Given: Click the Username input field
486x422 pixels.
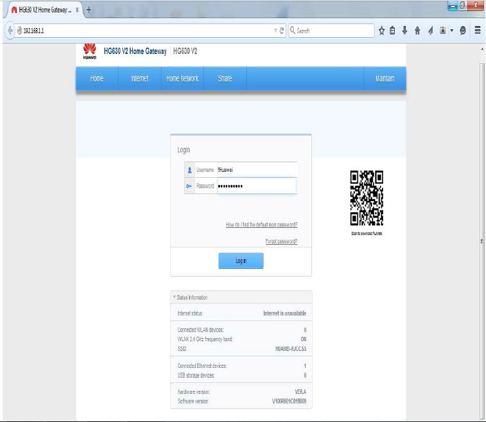Looking at the screenshot, I should tap(257, 170).
